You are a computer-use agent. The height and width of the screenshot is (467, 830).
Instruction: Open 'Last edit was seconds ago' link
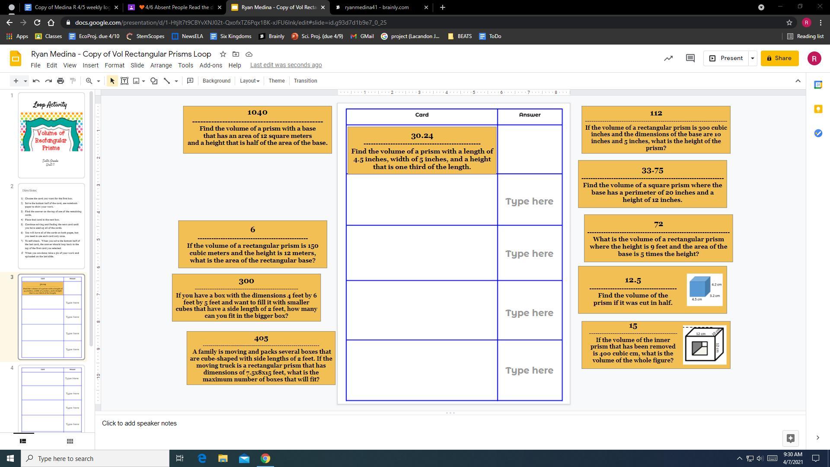[x=286, y=65]
